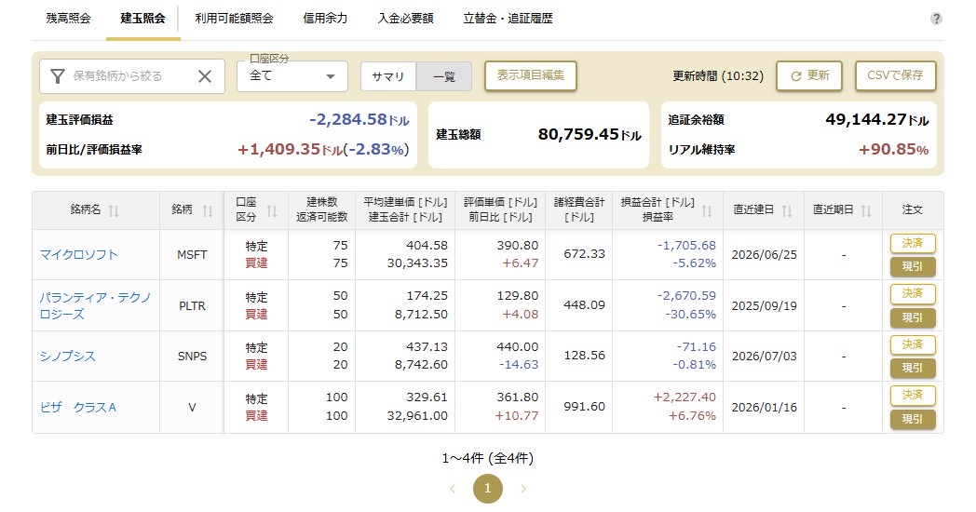Click 現引 for PLTR row

[x=913, y=317]
